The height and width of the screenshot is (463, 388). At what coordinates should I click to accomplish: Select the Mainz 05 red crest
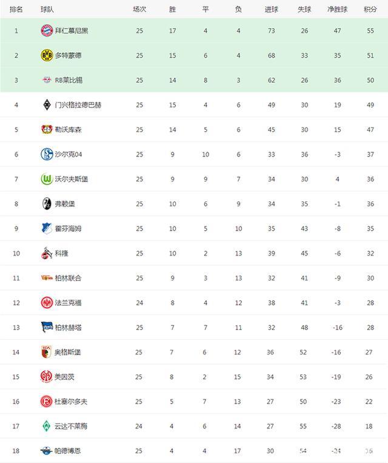46,377
